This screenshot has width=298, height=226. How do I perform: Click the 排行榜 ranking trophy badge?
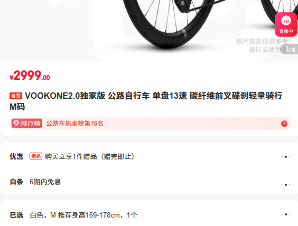click(x=26, y=123)
